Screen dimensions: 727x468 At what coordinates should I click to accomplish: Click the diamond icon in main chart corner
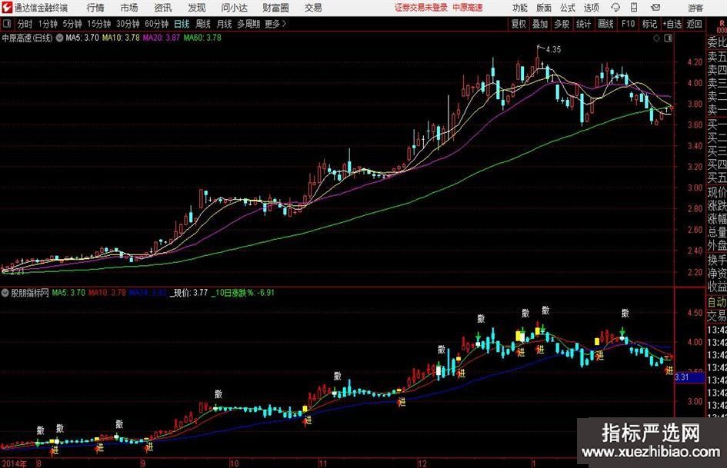click(656, 38)
